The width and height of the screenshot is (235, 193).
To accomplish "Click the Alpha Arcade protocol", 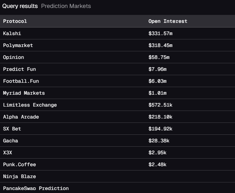I will [21, 117].
